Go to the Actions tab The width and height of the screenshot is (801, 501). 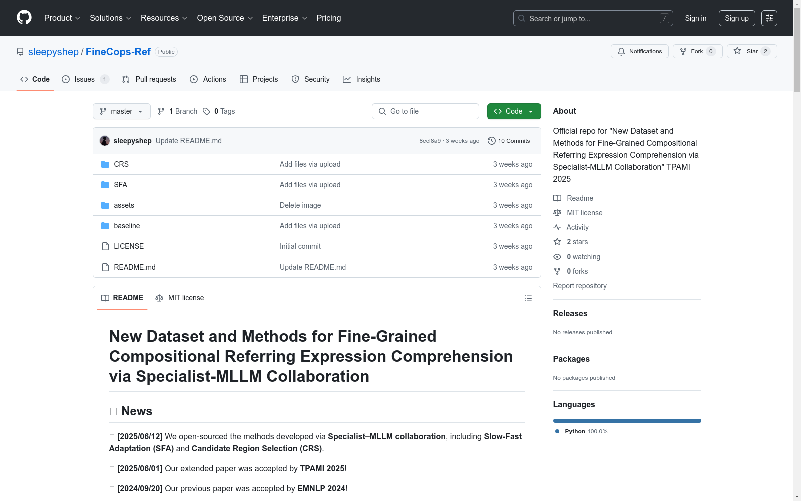208,79
